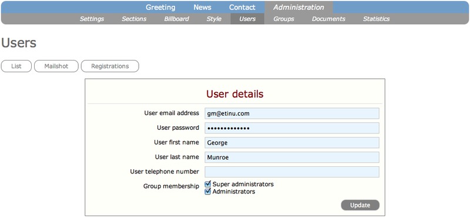Image resolution: width=470 pixels, height=218 pixels.
Task: Click the Update button
Action: 360,205
